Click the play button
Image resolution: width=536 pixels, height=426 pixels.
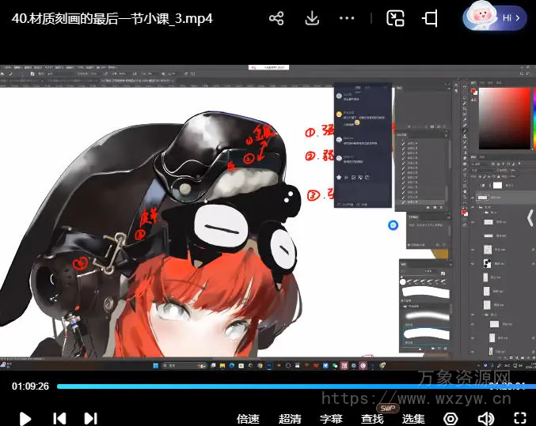tap(25, 418)
